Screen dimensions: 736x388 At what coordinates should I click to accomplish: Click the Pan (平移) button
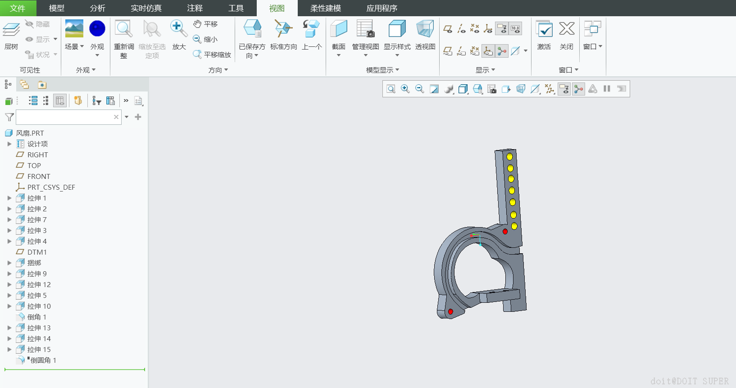click(x=206, y=24)
